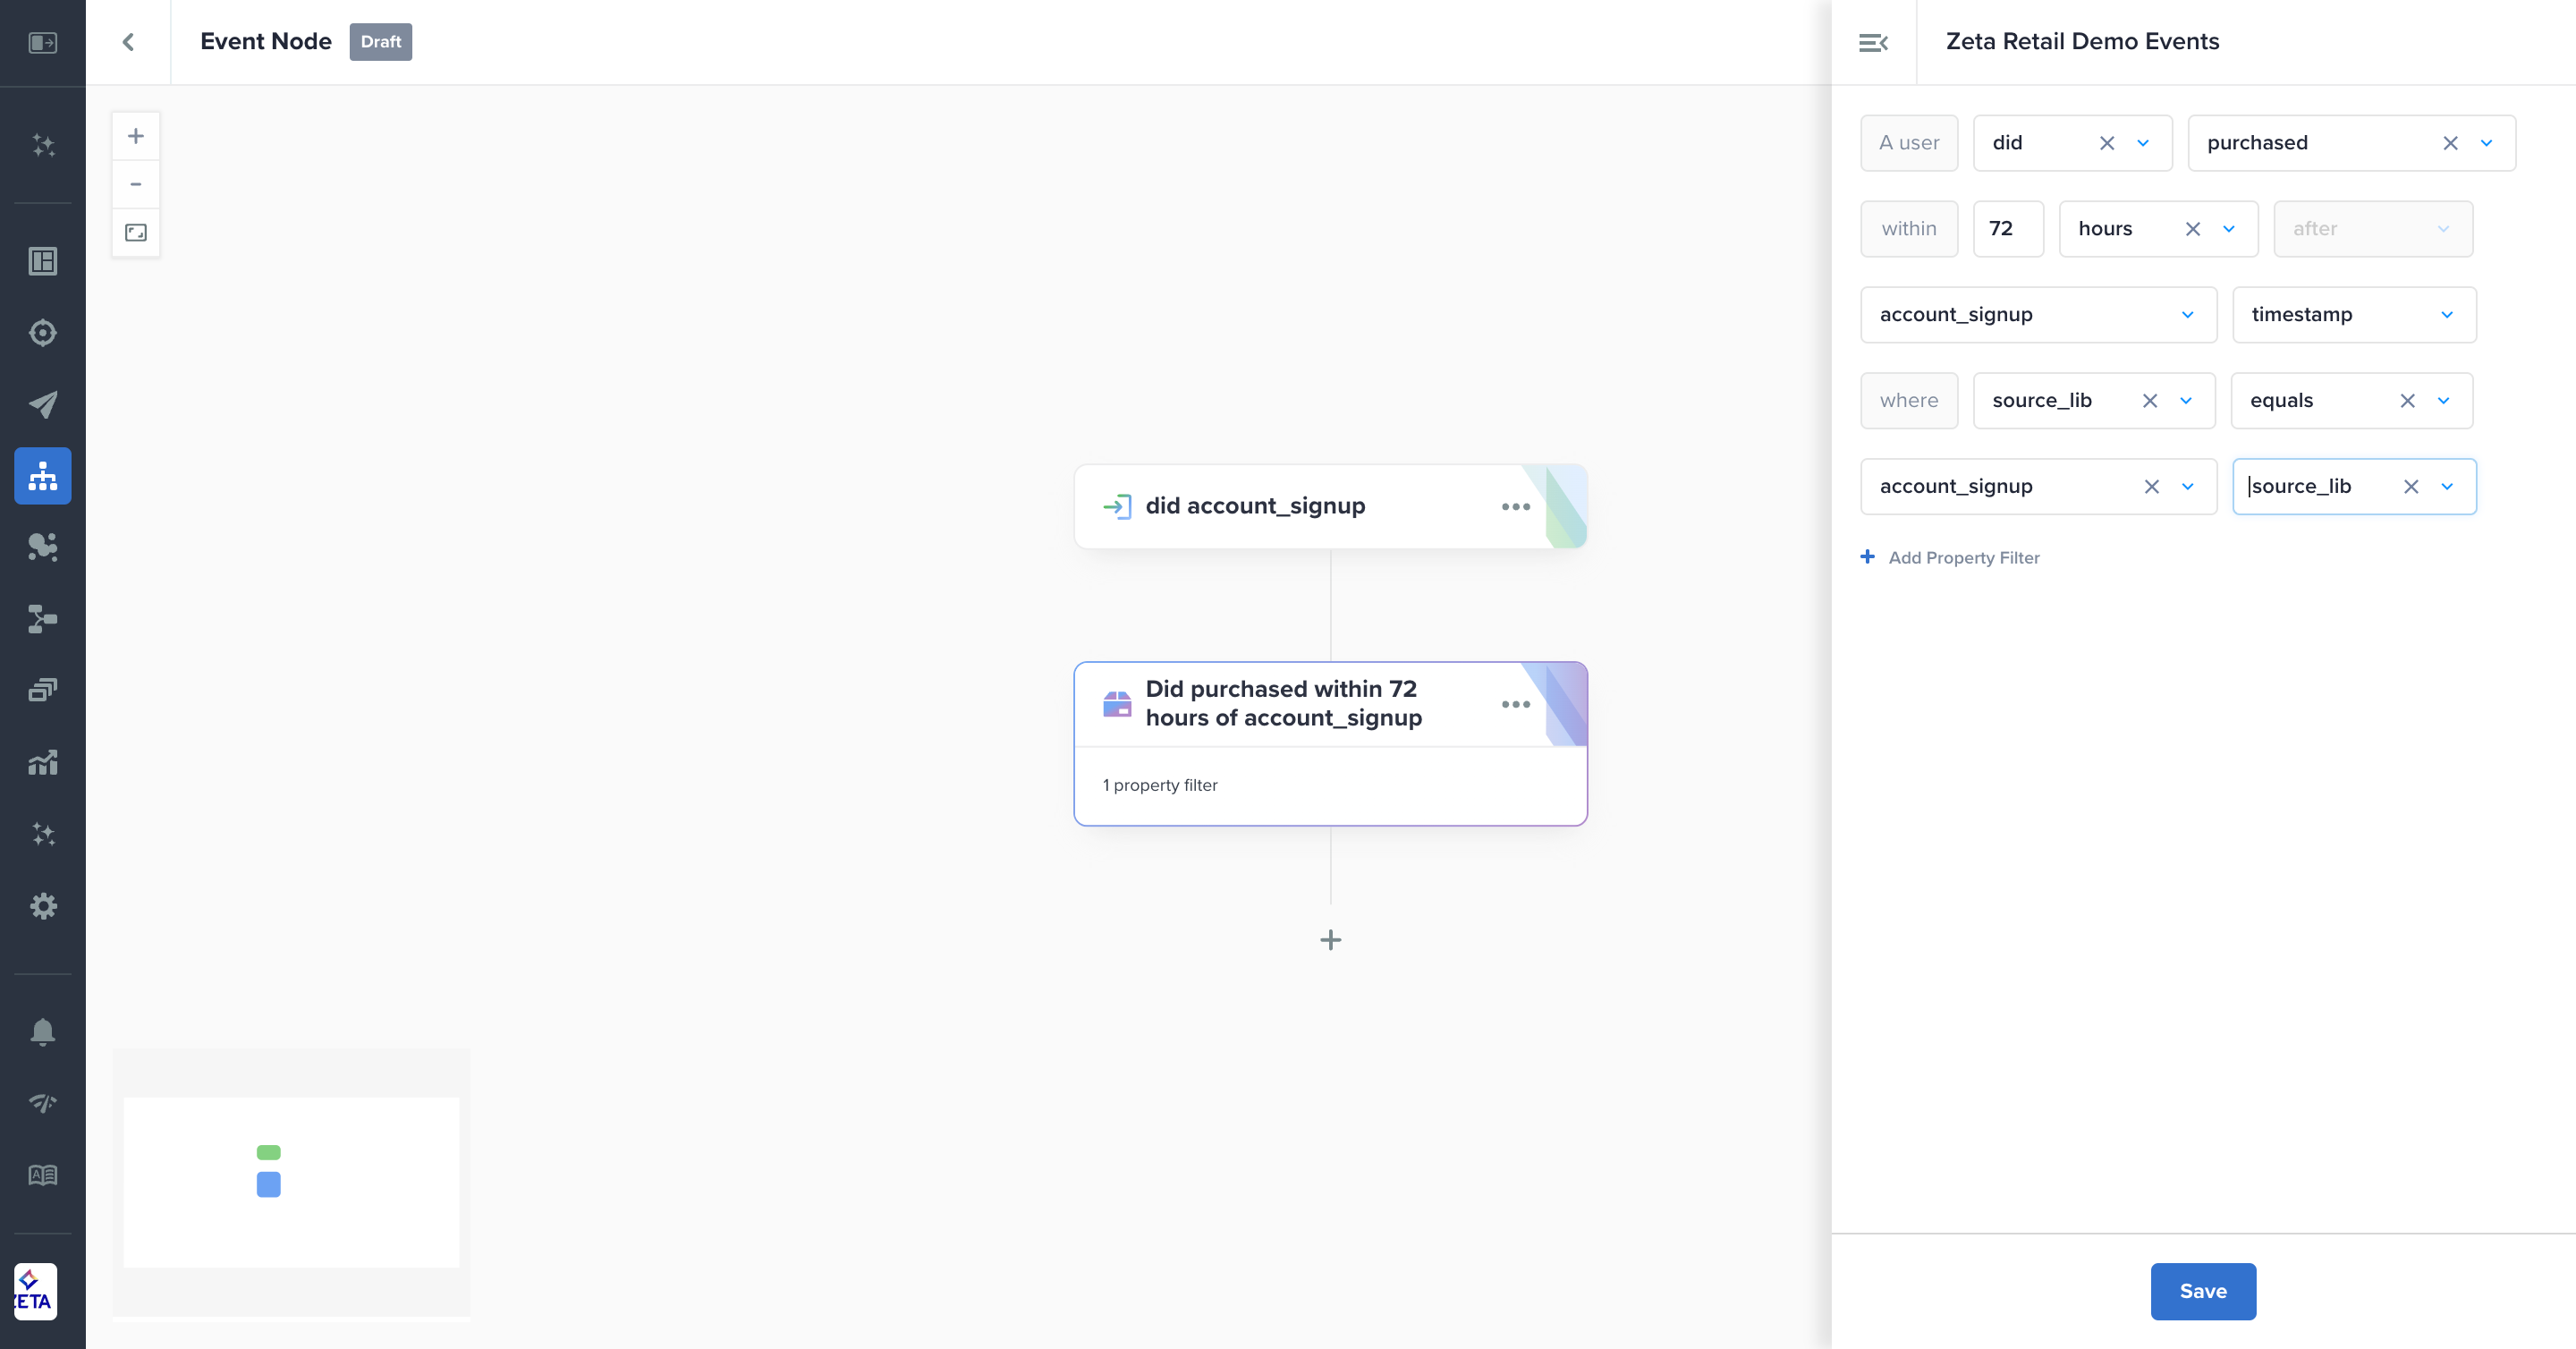Add a new node below the flow

pos(1330,940)
